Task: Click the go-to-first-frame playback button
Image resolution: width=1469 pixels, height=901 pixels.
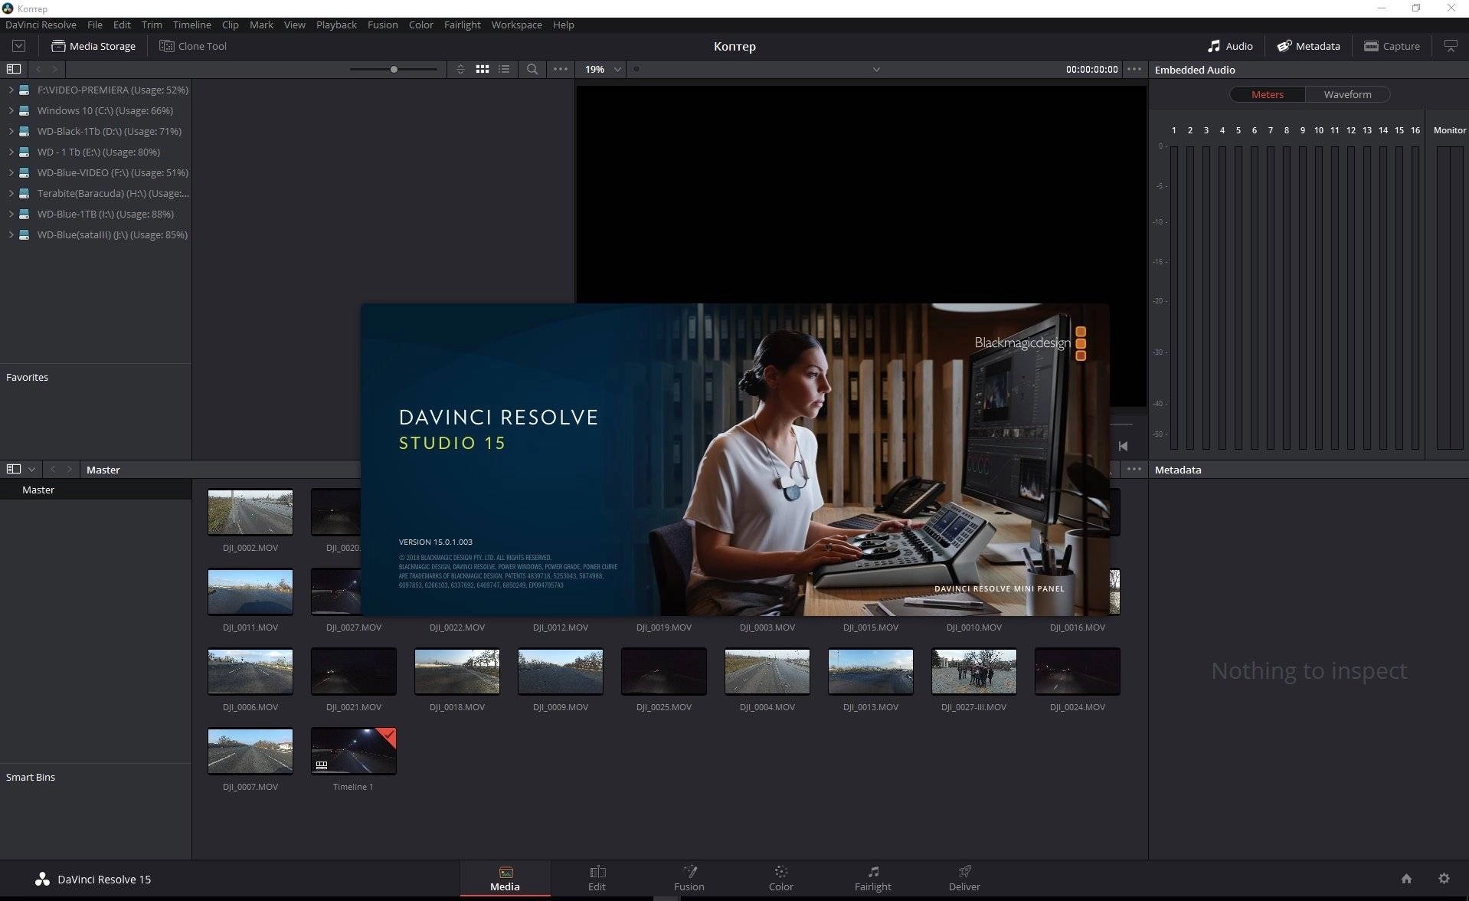Action: click(x=1123, y=446)
